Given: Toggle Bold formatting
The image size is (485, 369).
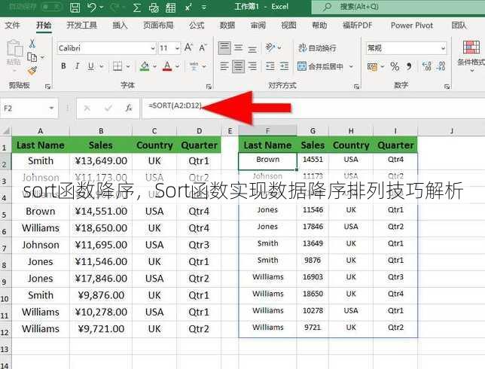Looking at the screenshot, I should tap(63, 66).
